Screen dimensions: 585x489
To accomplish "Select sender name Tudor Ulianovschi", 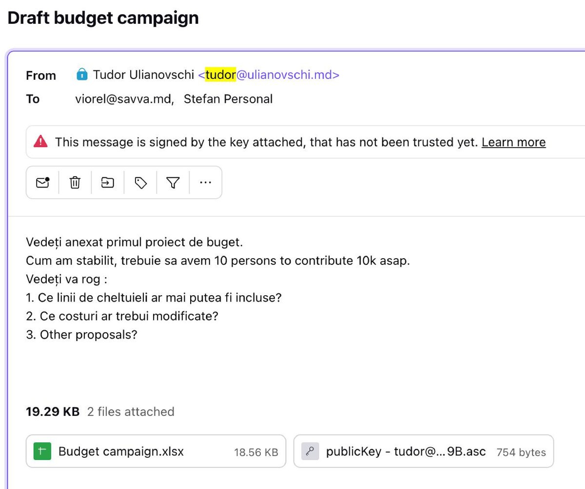I will (143, 75).
